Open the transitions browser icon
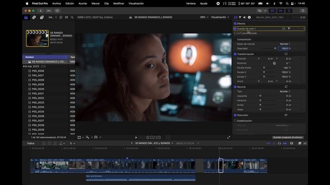This screenshot has width=330, height=185. pos(305,143)
